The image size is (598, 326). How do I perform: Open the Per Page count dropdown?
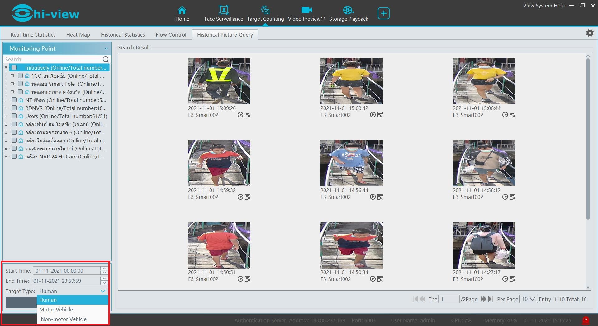(529, 299)
